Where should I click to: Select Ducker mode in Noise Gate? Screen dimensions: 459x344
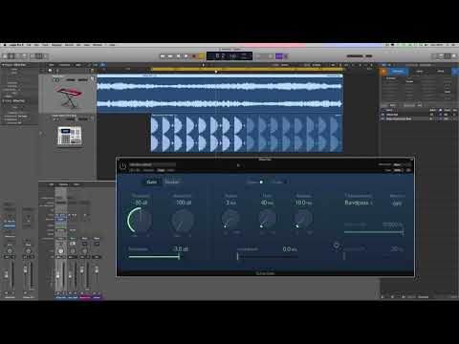[172, 182]
